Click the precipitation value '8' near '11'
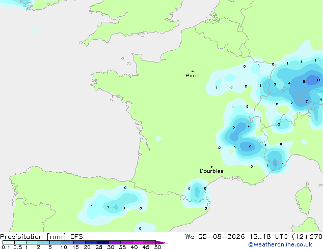This screenshot has height=249, width=323. [304, 82]
